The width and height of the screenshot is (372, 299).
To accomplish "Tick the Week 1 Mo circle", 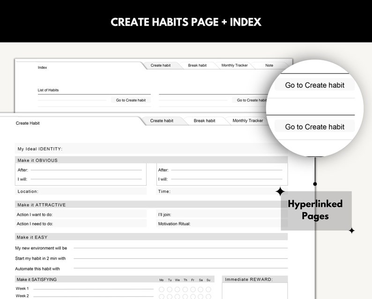I will coord(162,289).
